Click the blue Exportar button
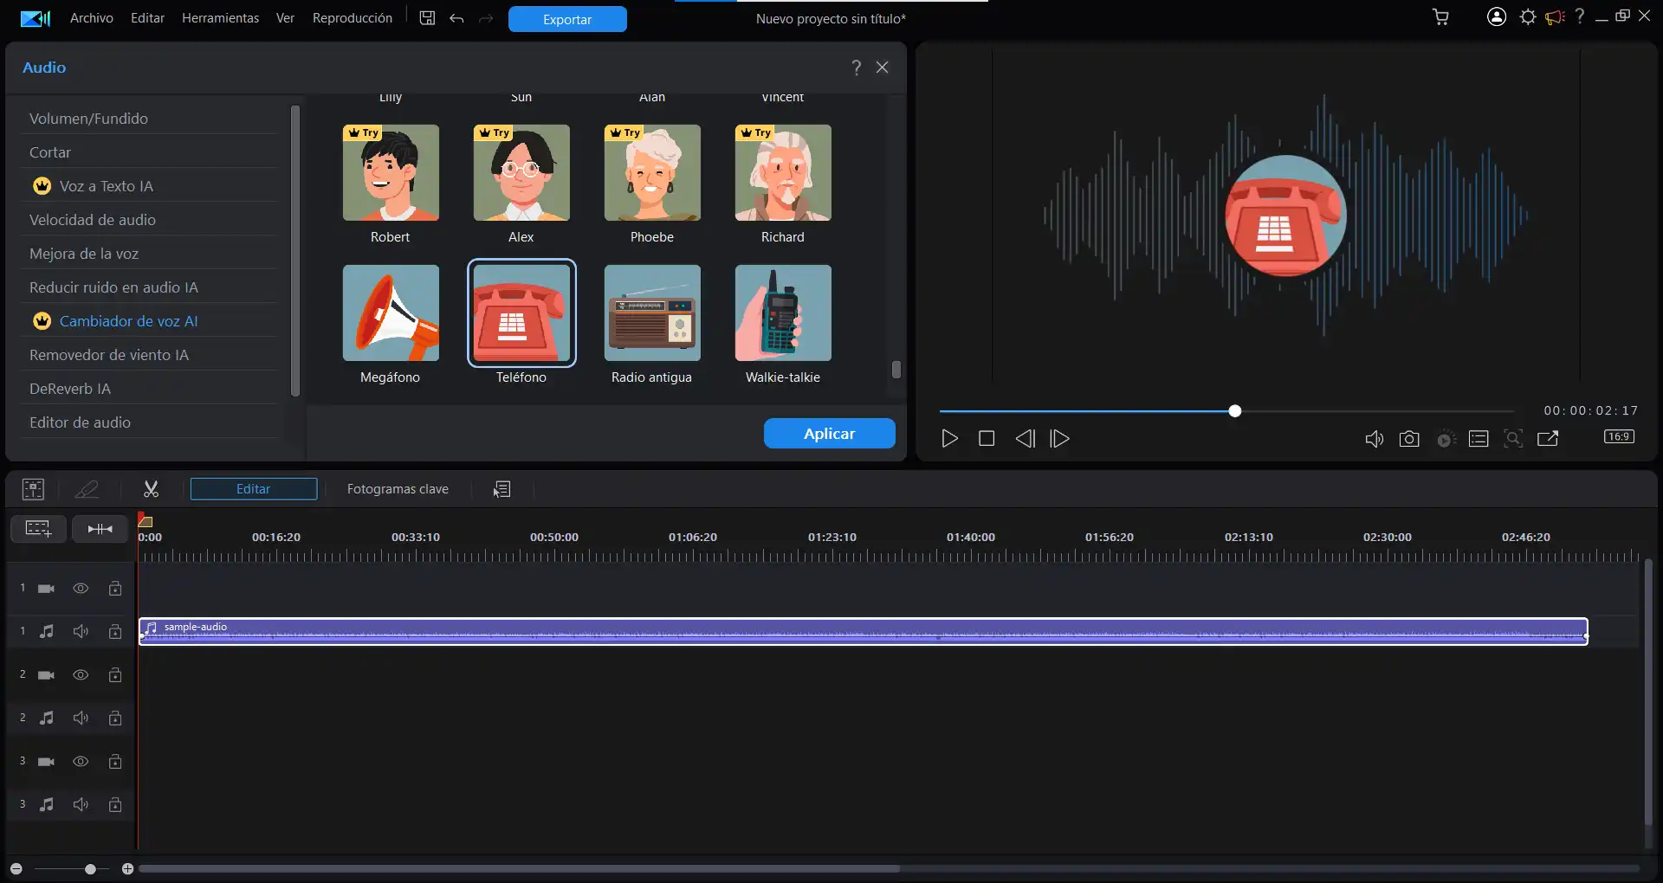 [x=567, y=19]
